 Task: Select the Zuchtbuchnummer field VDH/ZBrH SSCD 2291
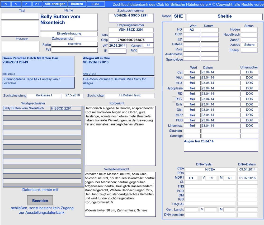[x=131, y=18]
